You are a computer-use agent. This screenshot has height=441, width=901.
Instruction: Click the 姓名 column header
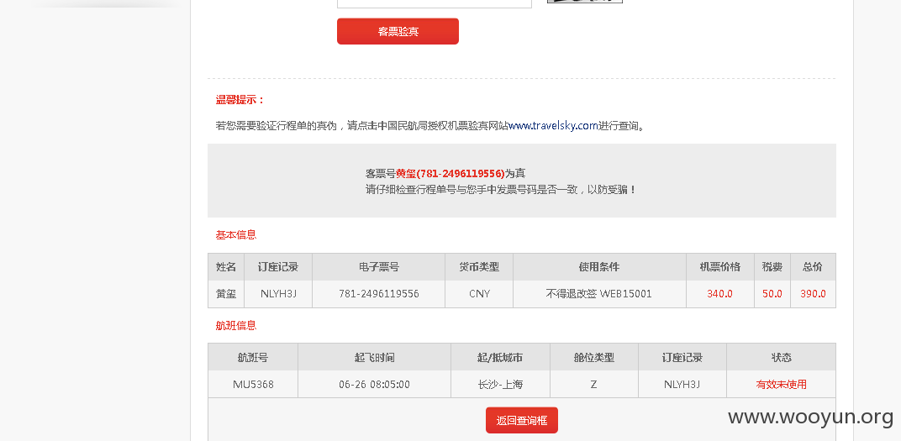click(226, 267)
